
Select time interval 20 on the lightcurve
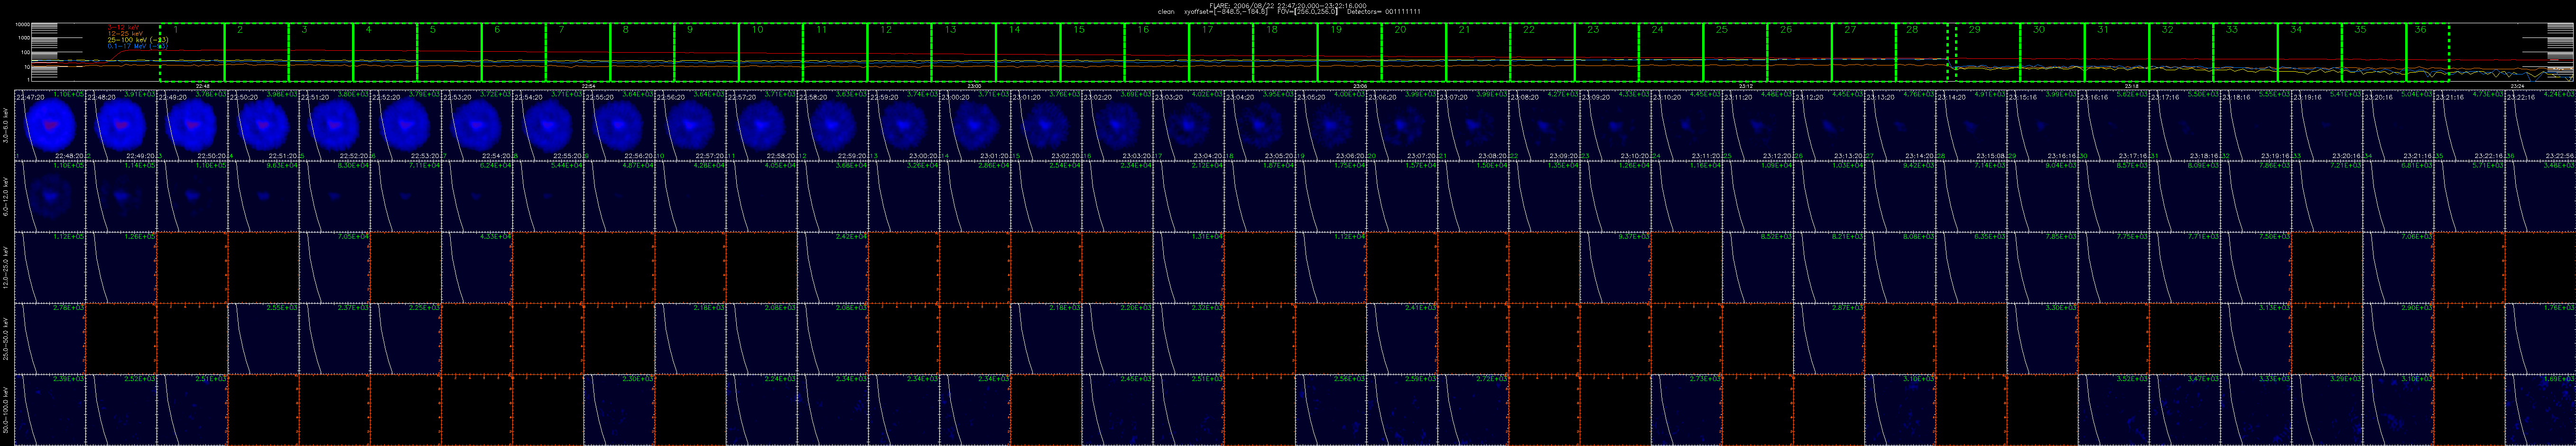click(1414, 53)
